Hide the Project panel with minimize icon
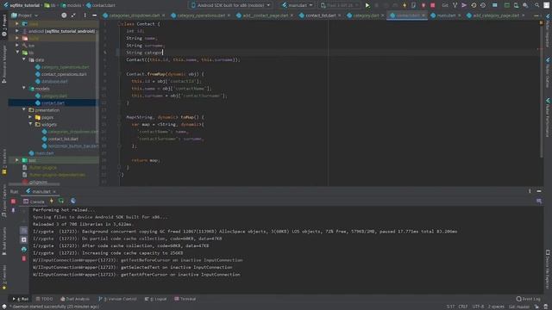Image resolution: width=552 pixels, height=310 pixels. coord(94,15)
